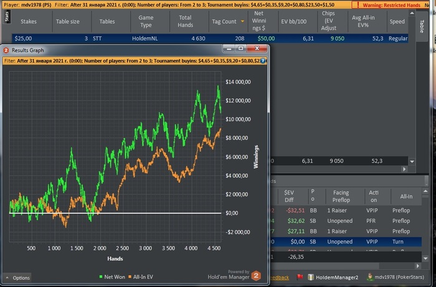Select the hand row with $32,62 EV diff
This screenshot has height=287, width=436.
coord(346,221)
